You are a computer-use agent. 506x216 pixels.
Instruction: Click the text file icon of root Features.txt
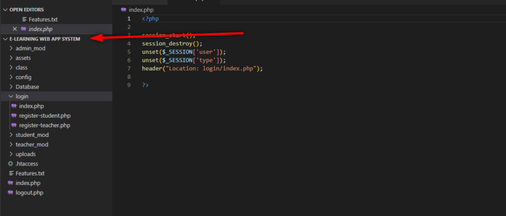tap(11, 173)
